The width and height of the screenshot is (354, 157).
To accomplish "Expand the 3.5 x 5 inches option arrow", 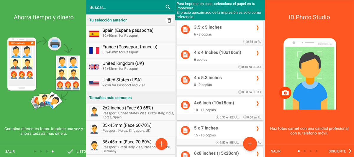I will (257, 28).
